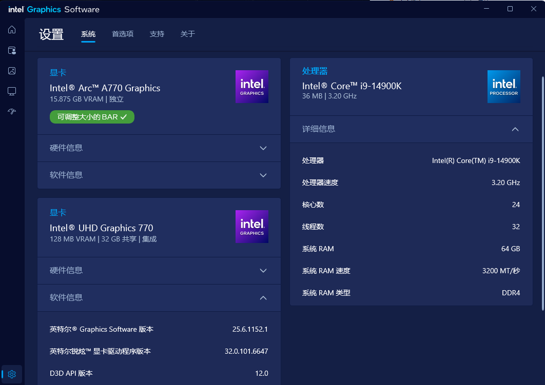This screenshot has height=385, width=545.
Task: Select the 系统 tab
Action: pyautogui.click(x=88, y=34)
